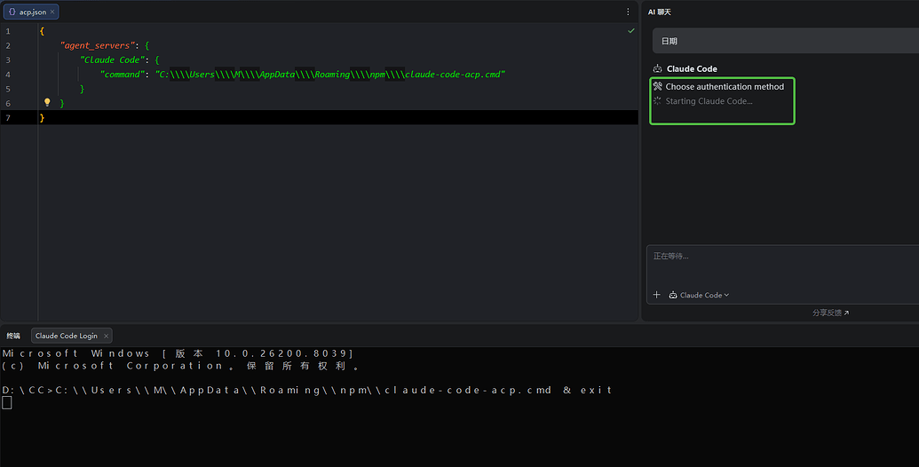Click the Microsoft Windows version line
The image size is (919, 467).
(178, 353)
